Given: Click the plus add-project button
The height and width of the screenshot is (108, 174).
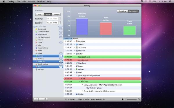Looking at the screenshot, I should (x=36, y=99).
